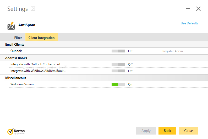Click the AntiSpam heading text
This screenshot has height=139, width=208.
pos(27,25)
